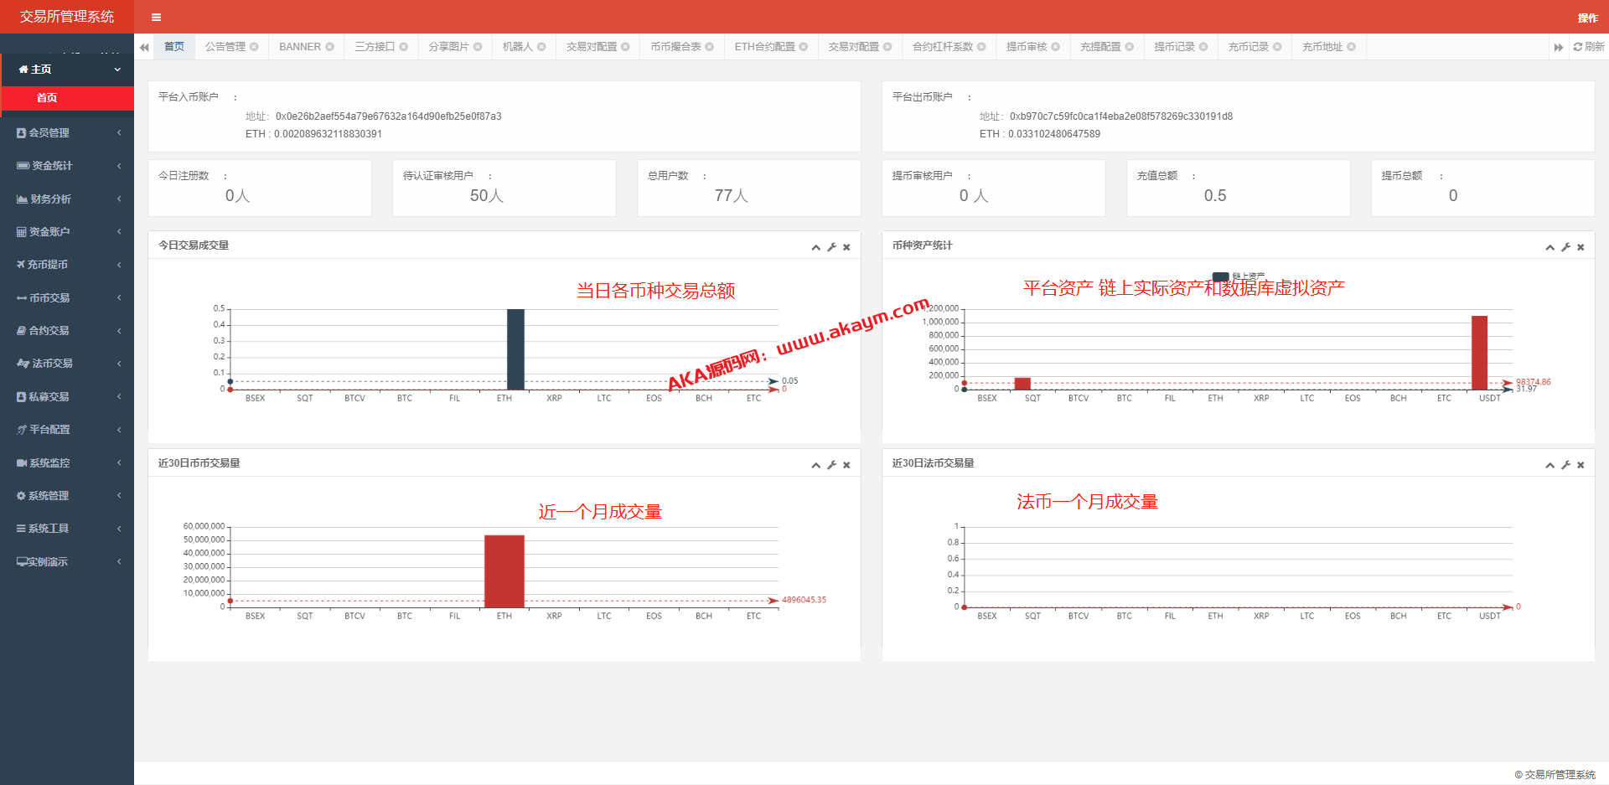Viewport: 1609px width, 785px height.
Task: Close the 币种资产统计 panel with its X icon
Action: 1580,247
